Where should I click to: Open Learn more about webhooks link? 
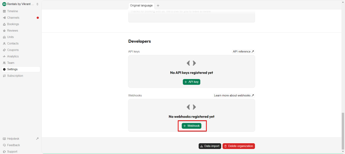pyautogui.click(x=234, y=95)
